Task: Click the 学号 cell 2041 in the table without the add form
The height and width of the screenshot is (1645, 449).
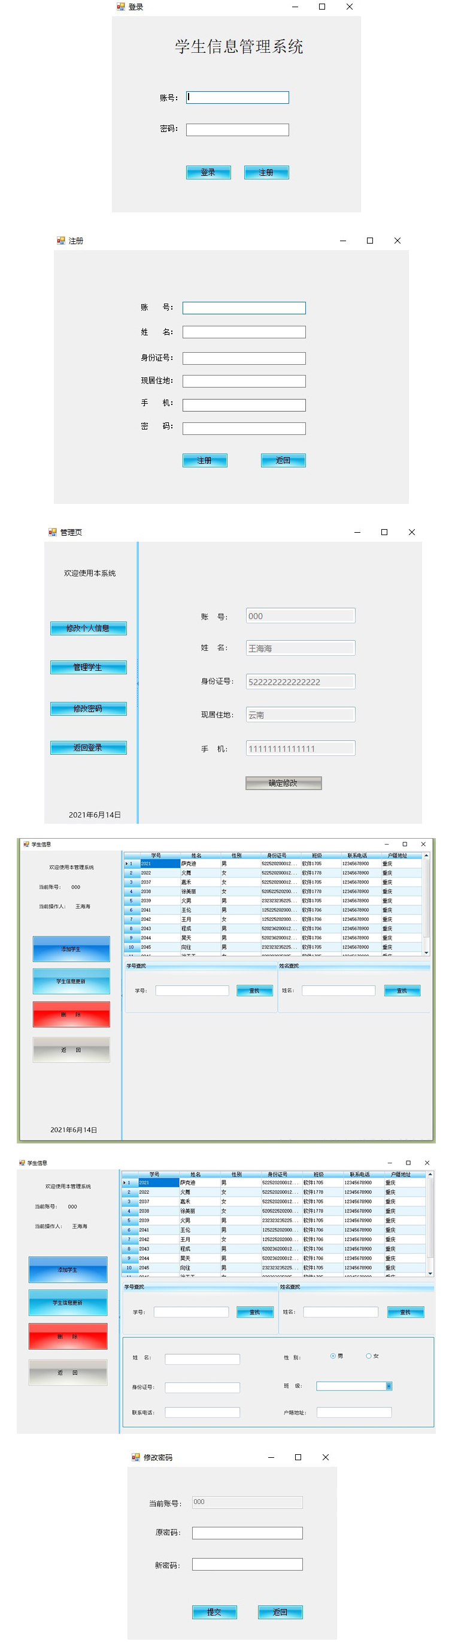Action: pos(159,910)
